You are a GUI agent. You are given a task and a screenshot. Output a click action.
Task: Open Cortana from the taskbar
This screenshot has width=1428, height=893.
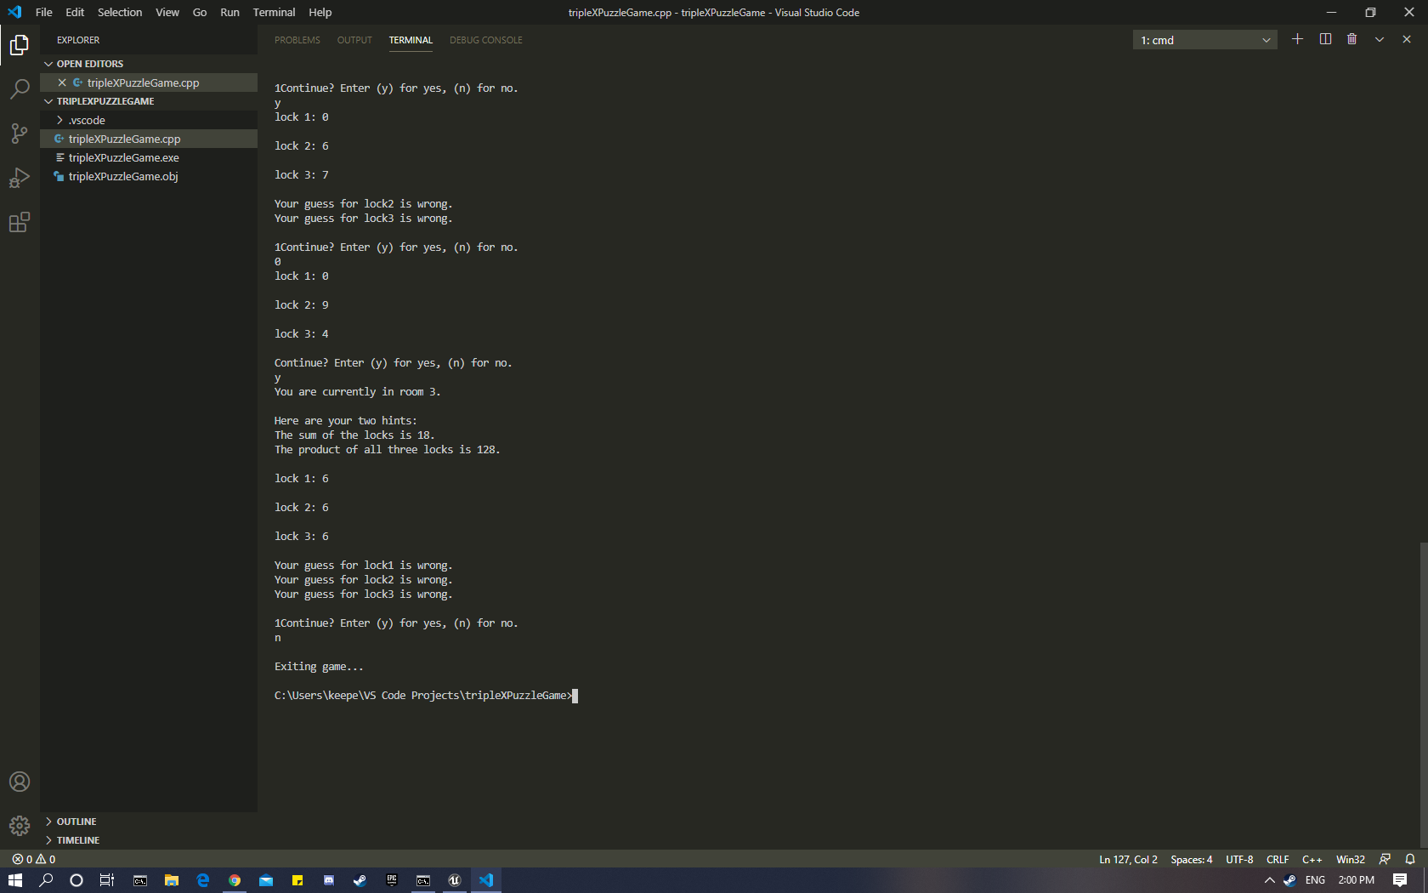click(x=76, y=880)
